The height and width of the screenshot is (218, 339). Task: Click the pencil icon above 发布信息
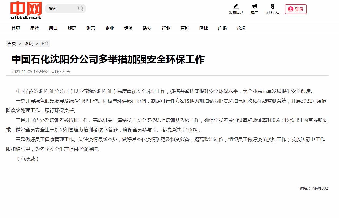(236, 6)
